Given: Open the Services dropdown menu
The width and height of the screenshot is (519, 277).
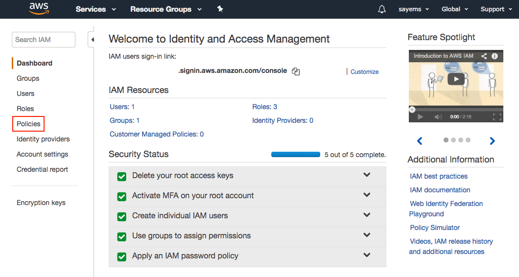Looking at the screenshot, I should tap(95, 9).
